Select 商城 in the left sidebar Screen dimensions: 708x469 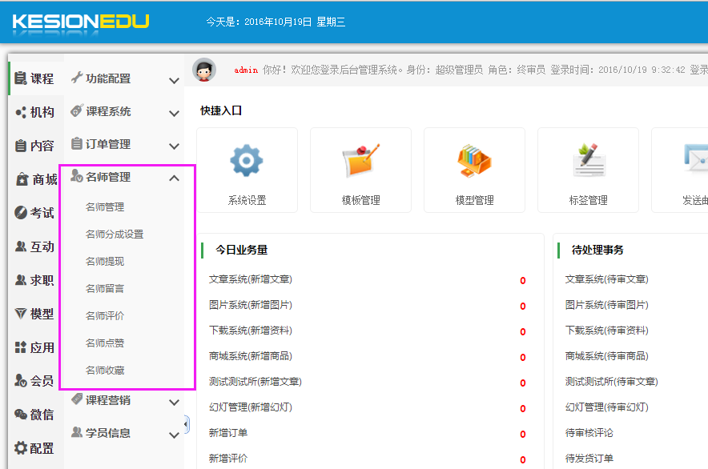click(x=35, y=179)
